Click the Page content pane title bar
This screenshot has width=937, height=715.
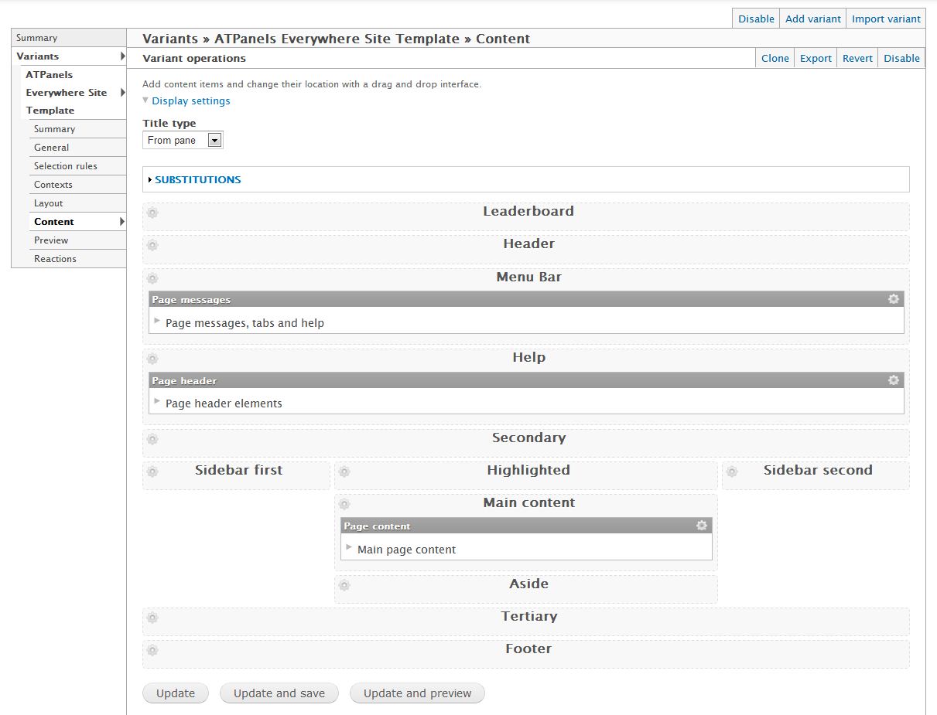point(526,525)
